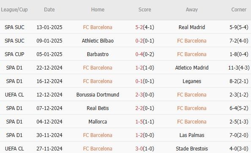This screenshot has height=153, width=251.
Task: Click Stade Brestois team name
Action: (x=192, y=149)
